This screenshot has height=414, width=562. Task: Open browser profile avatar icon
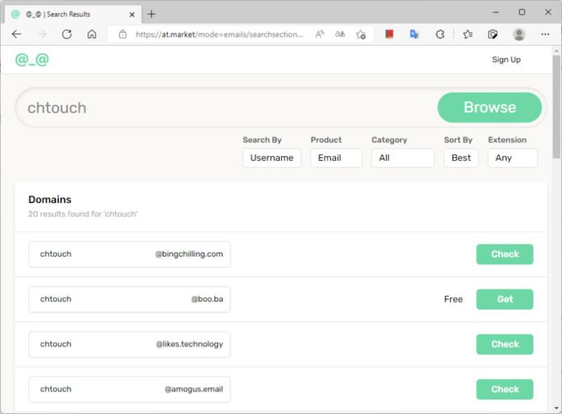(x=519, y=34)
